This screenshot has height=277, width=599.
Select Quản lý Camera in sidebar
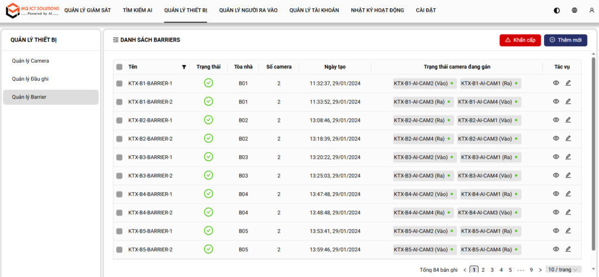(x=32, y=61)
